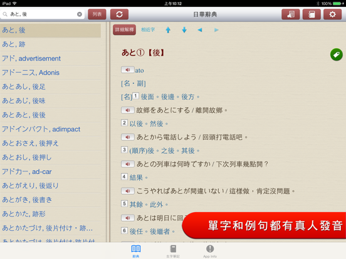This screenshot has width=346, height=259.
Task: Select the 詳細解釋 tab
Action: pos(125,30)
